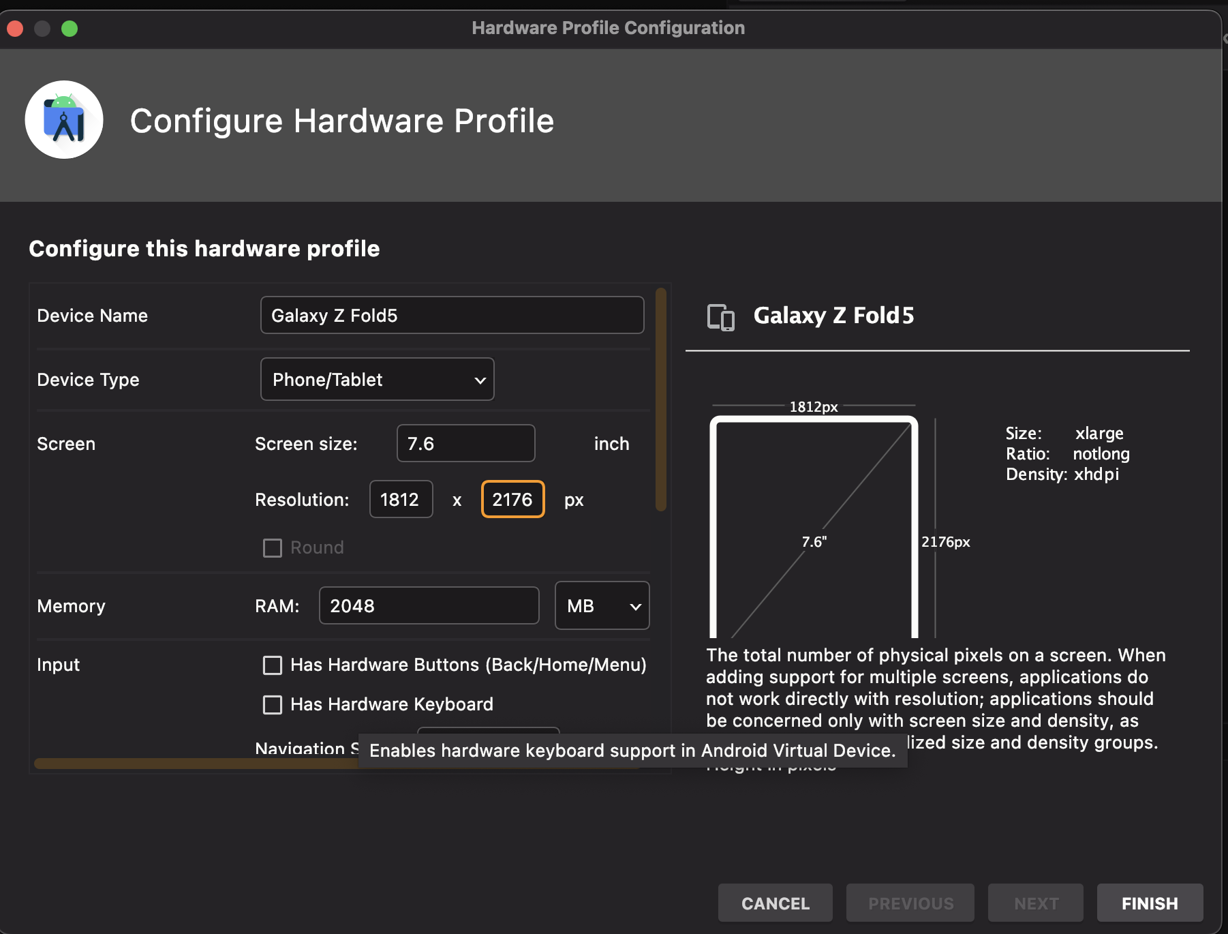The width and height of the screenshot is (1228, 934).
Task: Click the 'RAM:' label
Action: [277, 606]
